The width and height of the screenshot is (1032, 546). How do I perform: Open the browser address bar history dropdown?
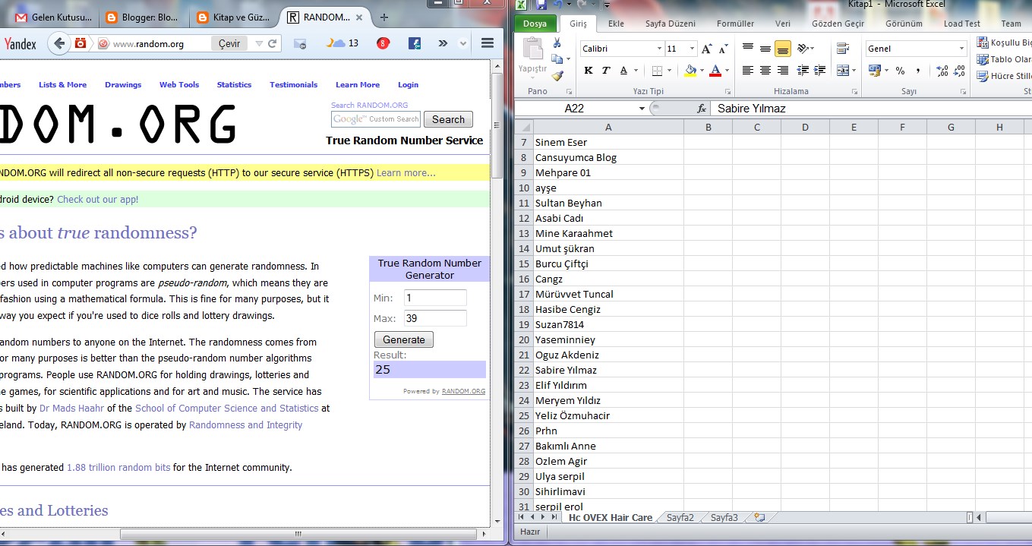[259, 44]
